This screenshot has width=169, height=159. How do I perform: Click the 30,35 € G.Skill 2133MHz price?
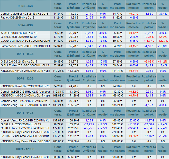[58, 61]
